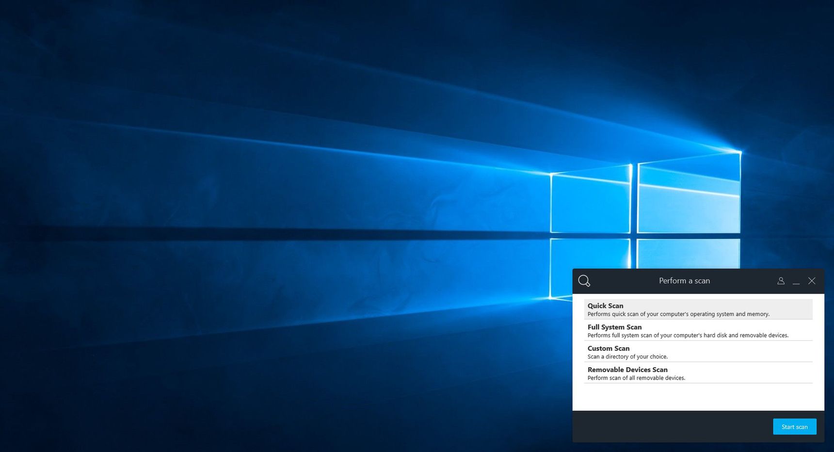Select the Full System Scan option

[x=698, y=331]
